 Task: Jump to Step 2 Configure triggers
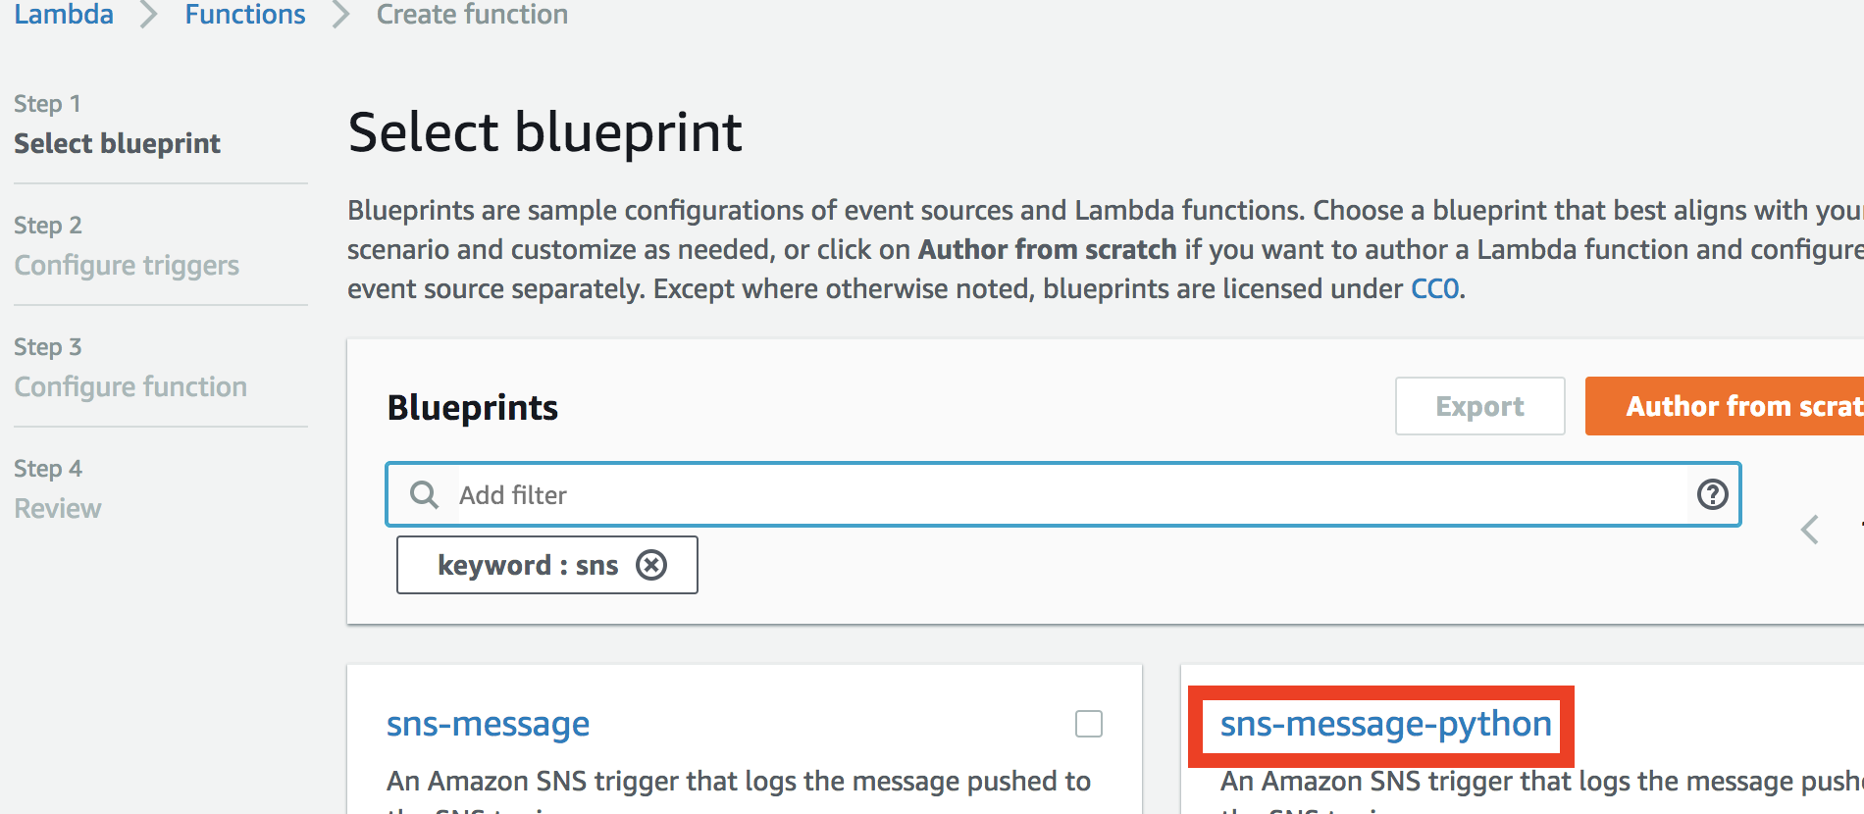pos(127,265)
